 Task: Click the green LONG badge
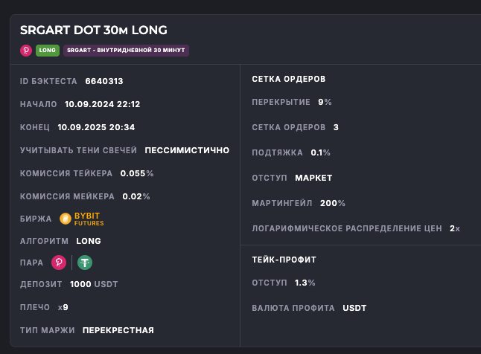click(x=47, y=51)
